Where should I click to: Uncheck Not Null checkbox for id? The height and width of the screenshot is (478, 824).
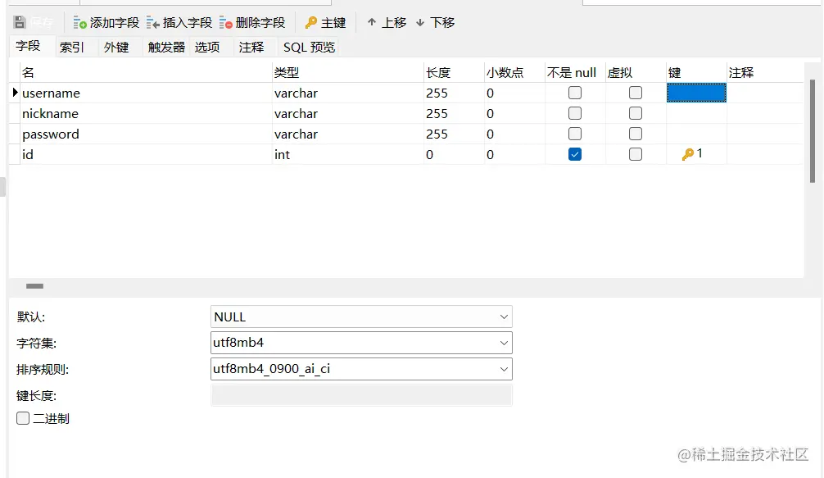point(575,154)
